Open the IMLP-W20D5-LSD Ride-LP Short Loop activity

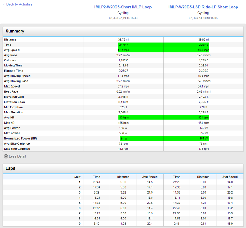click(x=203, y=7)
